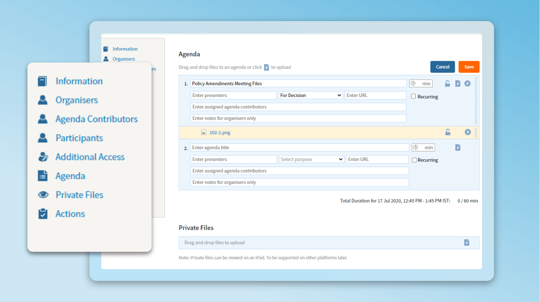Select Additional Access in enlarged menu

click(90, 157)
